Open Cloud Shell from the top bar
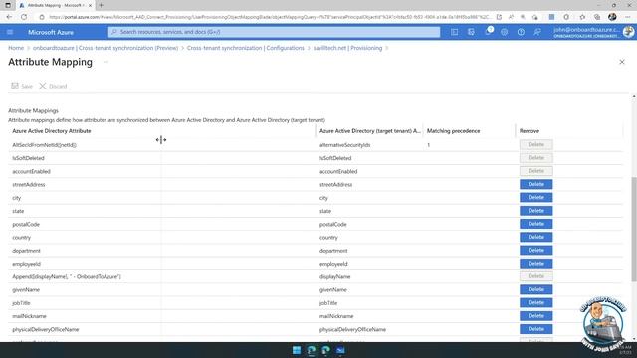This screenshot has width=637, height=358. click(454, 32)
